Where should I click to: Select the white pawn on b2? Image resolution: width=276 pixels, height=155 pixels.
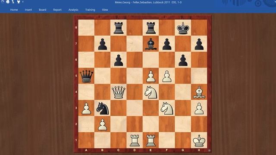coord(103,124)
